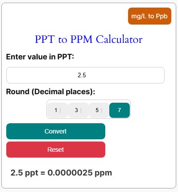Choose 3 decimal places rounding

coord(78,110)
